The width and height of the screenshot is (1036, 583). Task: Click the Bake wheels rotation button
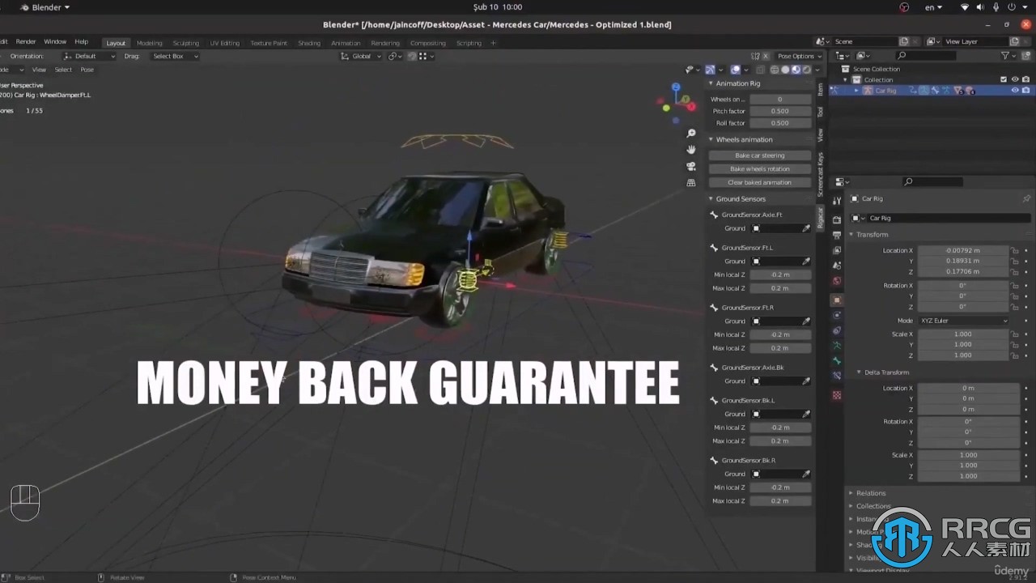tap(760, 169)
